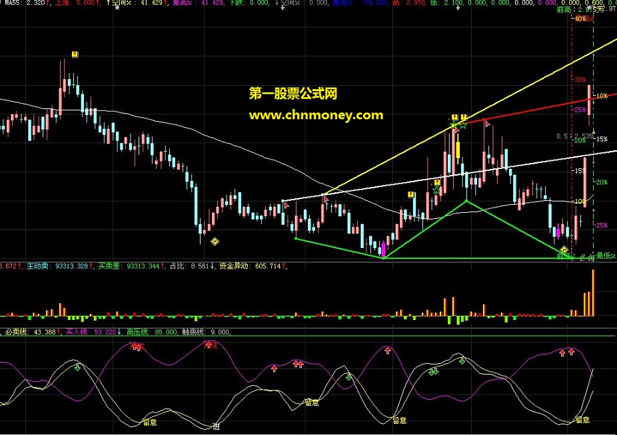Click the 占比: 8.561 readout
The width and height of the screenshot is (617, 435).
pyautogui.click(x=192, y=266)
